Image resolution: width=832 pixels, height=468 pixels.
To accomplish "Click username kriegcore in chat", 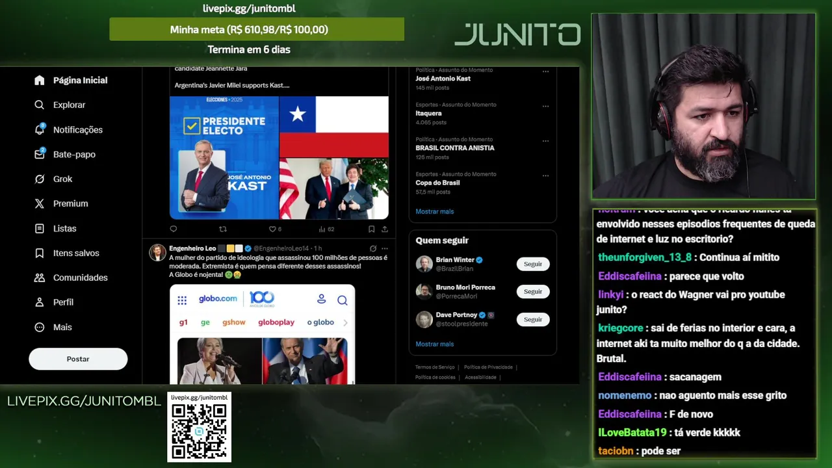I will point(620,328).
